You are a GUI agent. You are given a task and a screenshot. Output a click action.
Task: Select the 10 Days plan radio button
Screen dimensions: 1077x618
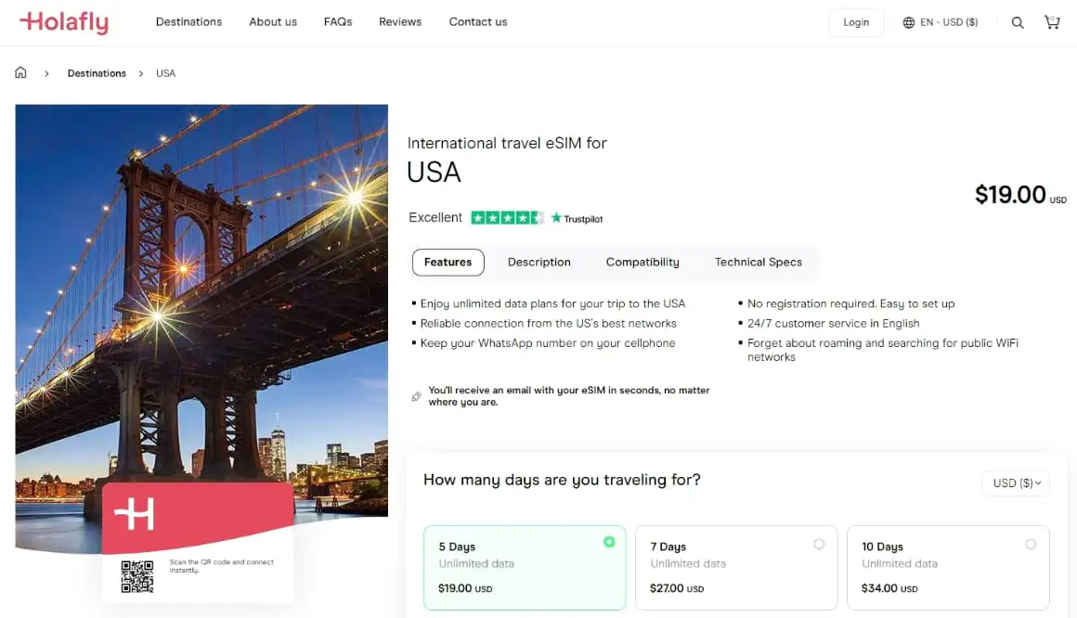1031,545
